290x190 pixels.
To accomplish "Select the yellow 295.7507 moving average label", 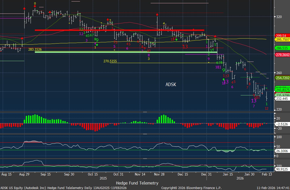I will pos(282,40).
